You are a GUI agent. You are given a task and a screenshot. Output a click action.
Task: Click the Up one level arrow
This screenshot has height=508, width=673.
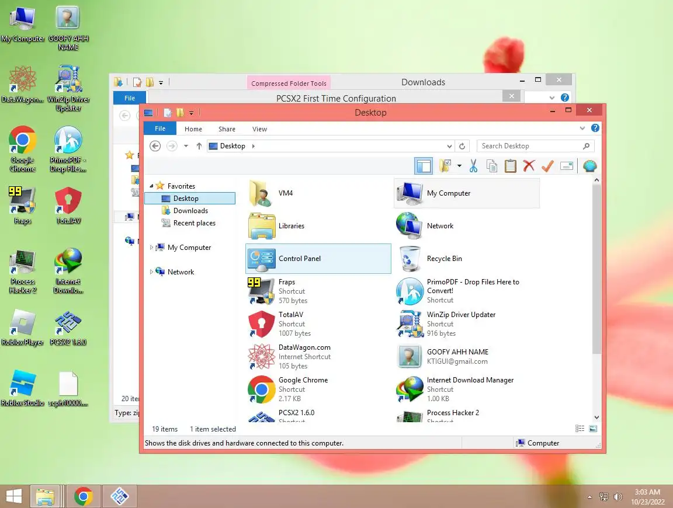coord(199,146)
